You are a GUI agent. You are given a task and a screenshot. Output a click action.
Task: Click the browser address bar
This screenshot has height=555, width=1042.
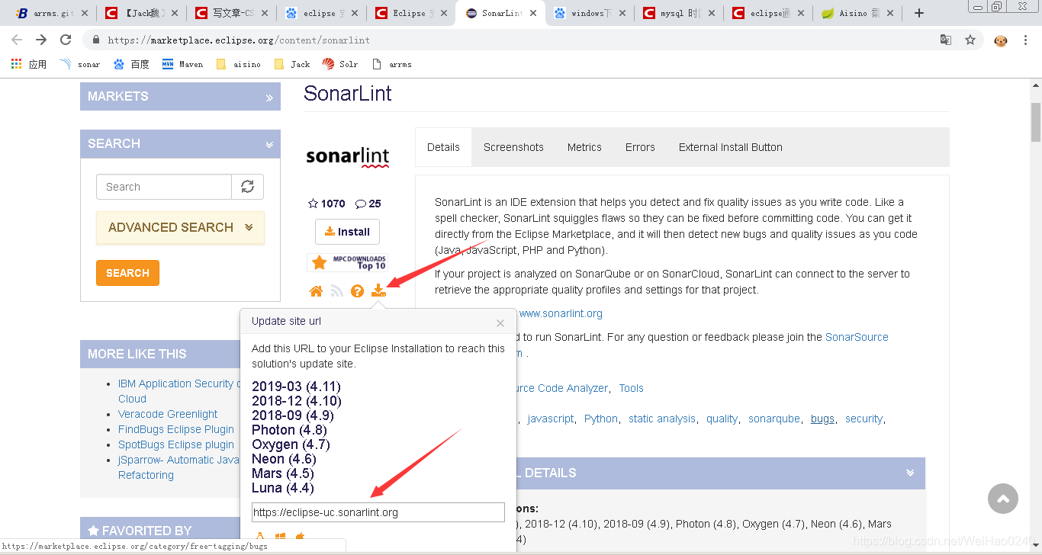click(x=511, y=40)
